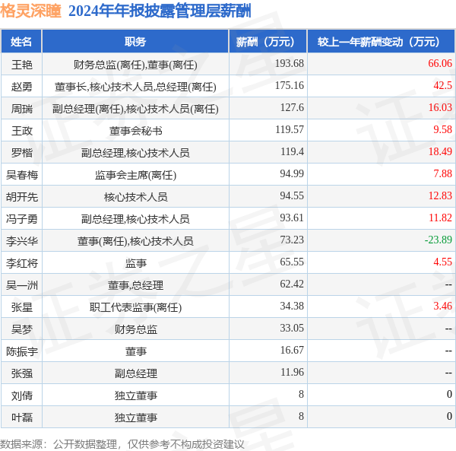The width and height of the screenshot is (456, 451).
Task: Select name cell 张强
Action: point(22,374)
